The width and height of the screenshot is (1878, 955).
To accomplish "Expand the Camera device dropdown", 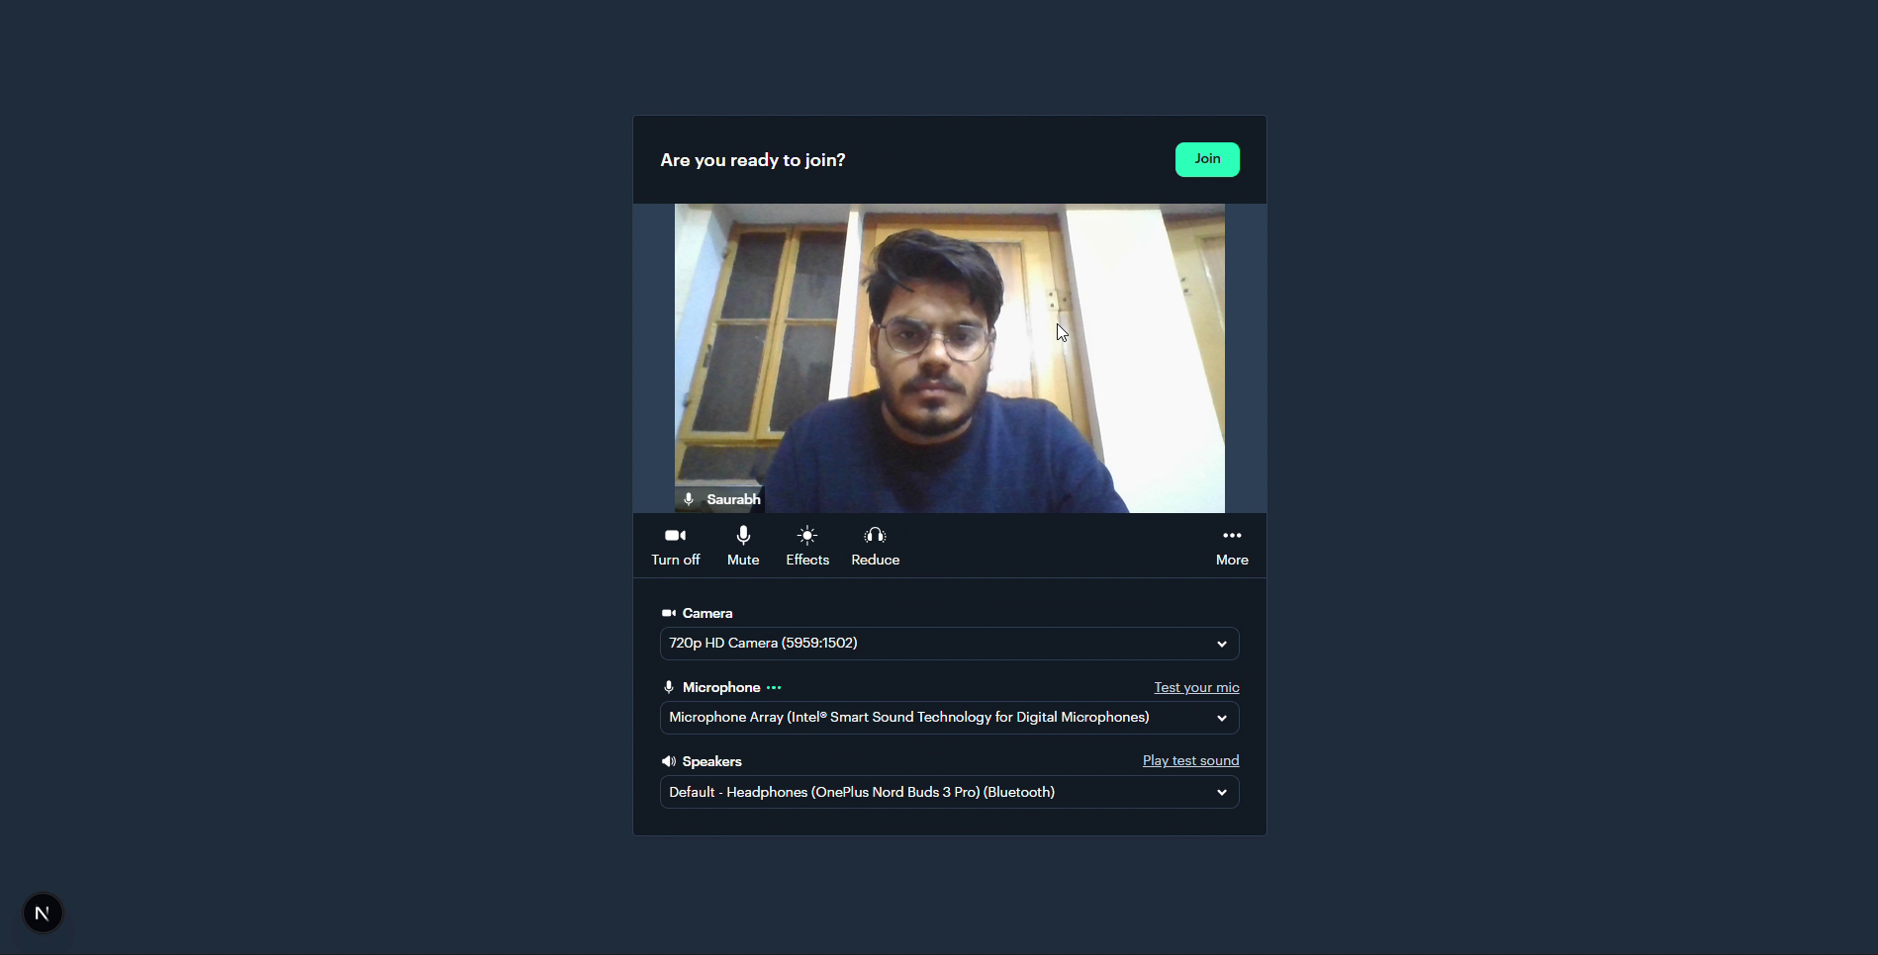I will click(950, 644).
